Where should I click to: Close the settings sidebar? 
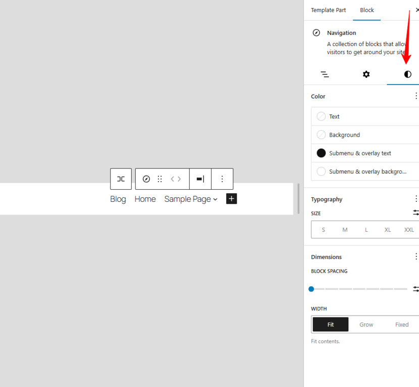pyautogui.click(x=417, y=10)
